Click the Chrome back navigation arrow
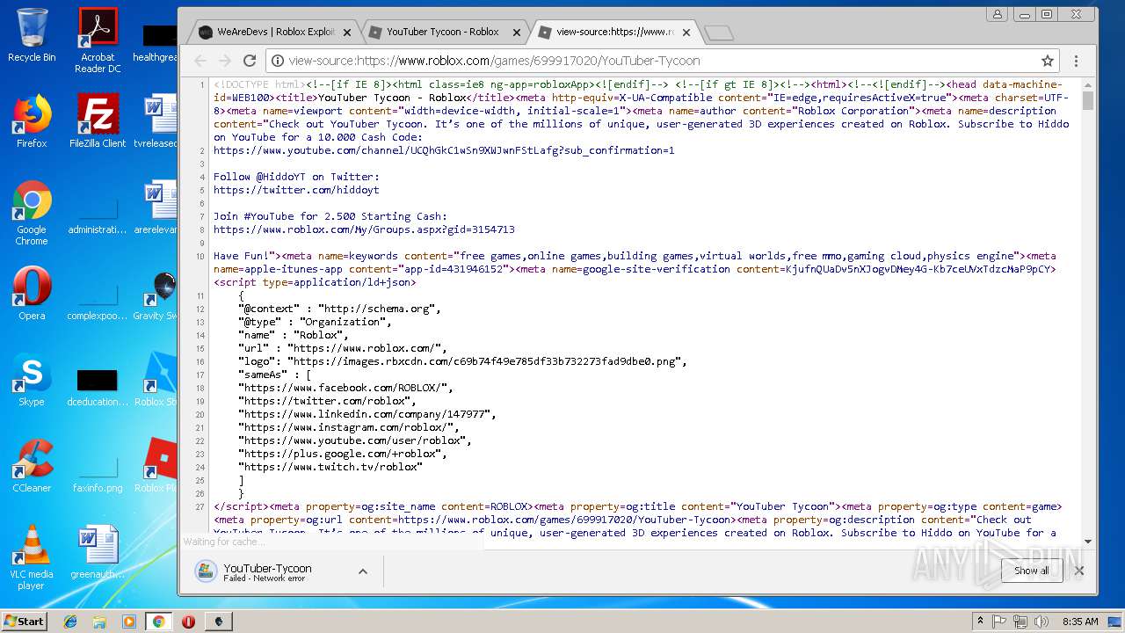The height and width of the screenshot is (633, 1125). (200, 61)
